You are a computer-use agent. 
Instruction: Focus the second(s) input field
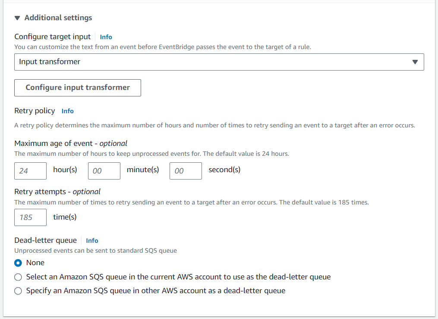pos(186,171)
